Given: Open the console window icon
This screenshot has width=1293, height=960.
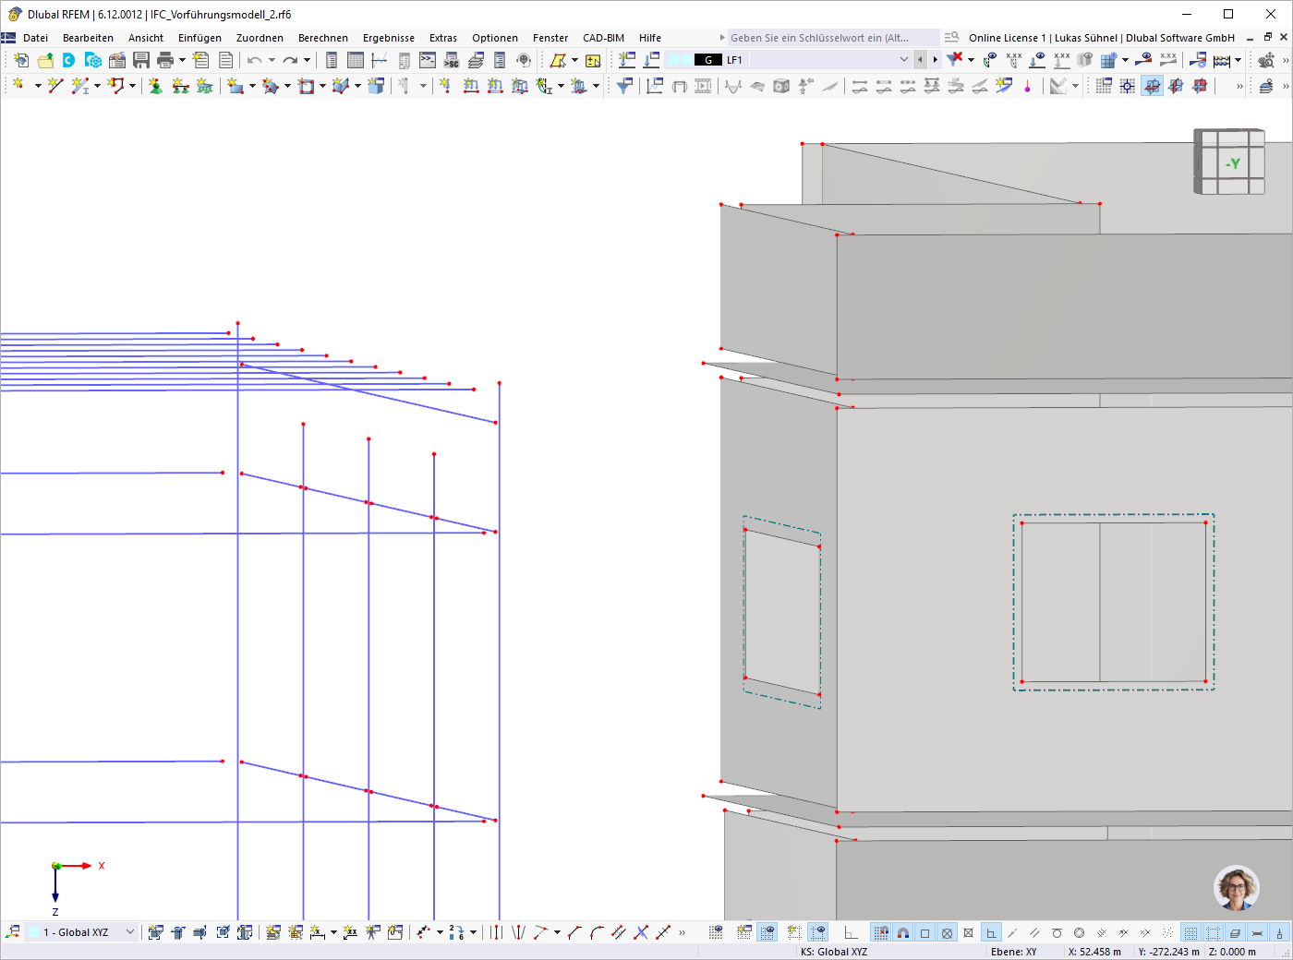Looking at the screenshot, I should tap(428, 60).
